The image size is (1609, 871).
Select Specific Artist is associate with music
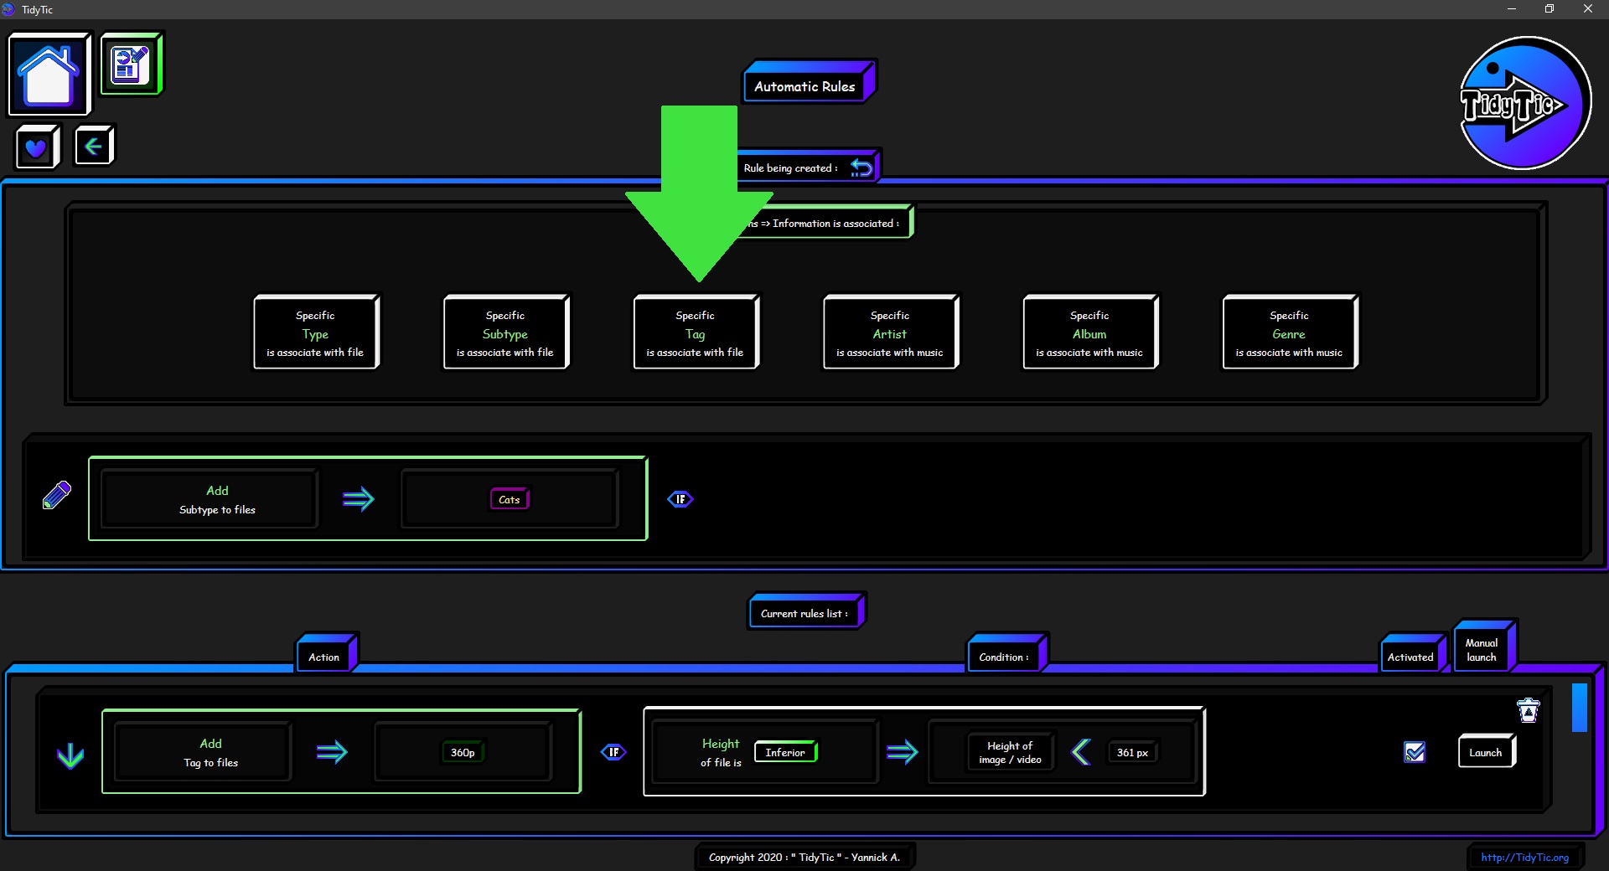pos(889,332)
